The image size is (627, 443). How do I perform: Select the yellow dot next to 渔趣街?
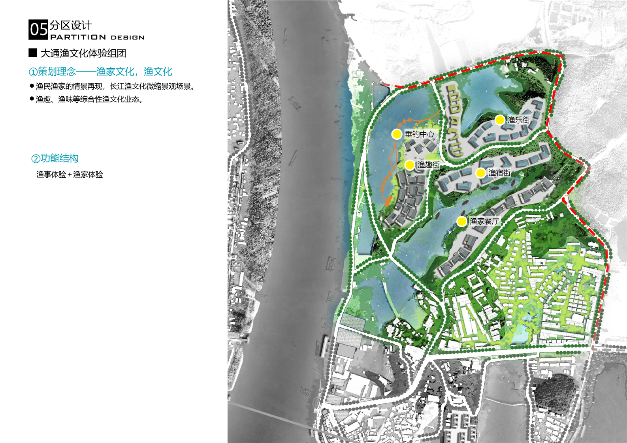tap(410, 165)
